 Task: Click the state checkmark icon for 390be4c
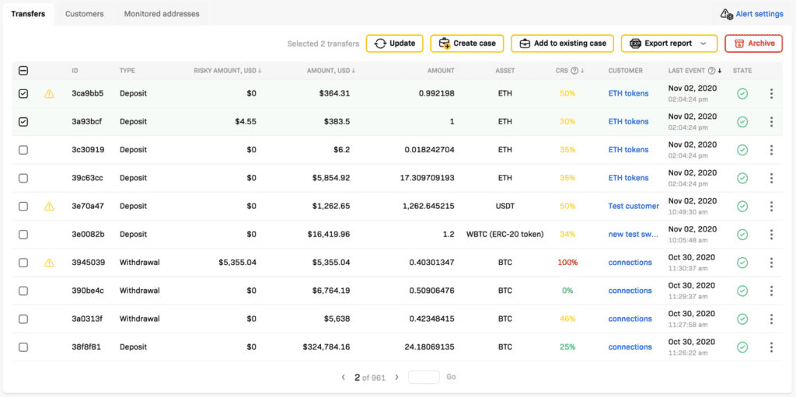(742, 291)
